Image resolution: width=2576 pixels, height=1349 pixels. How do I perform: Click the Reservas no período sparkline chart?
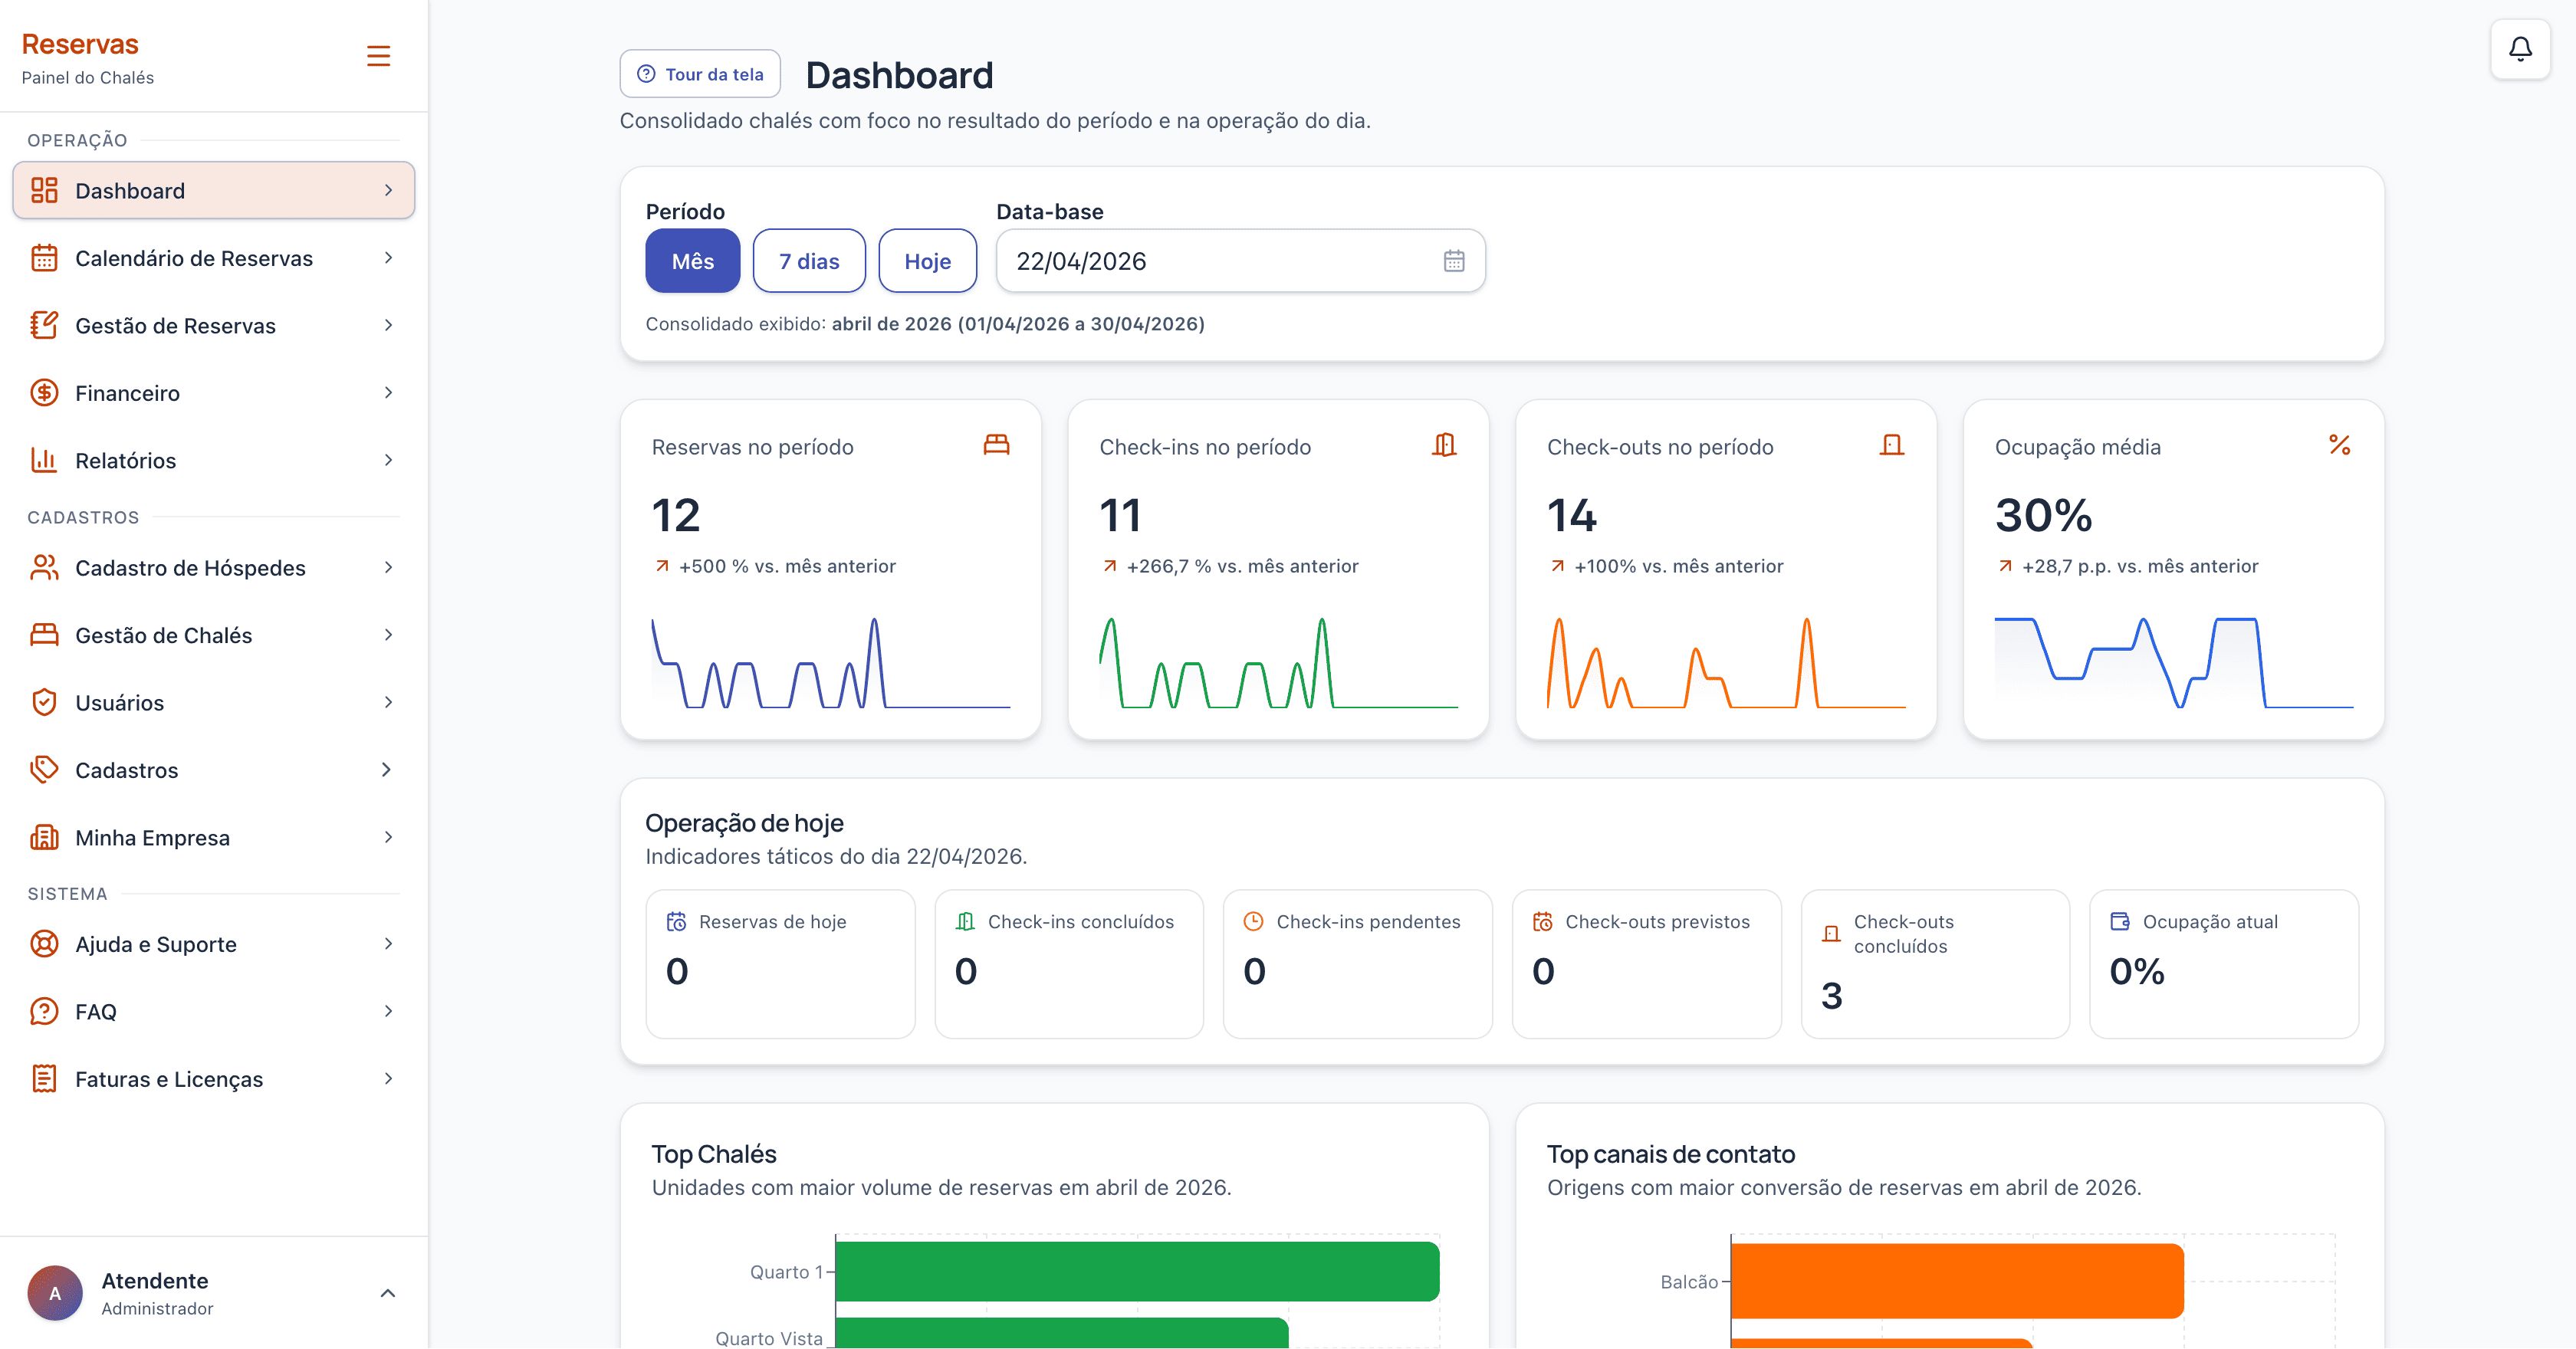830,662
